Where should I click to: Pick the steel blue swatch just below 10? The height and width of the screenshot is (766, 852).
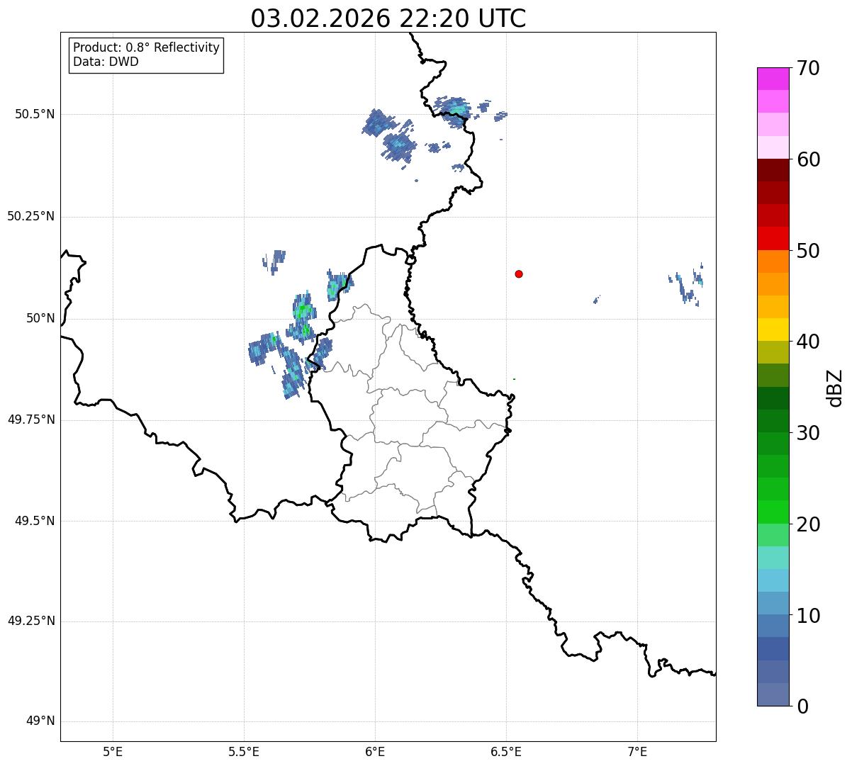click(773, 626)
